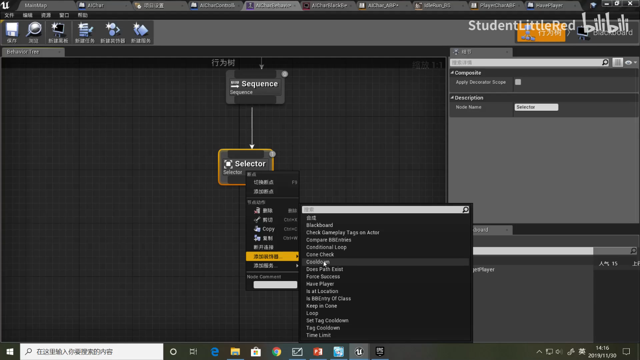Click search icon in decorator list
Screen dimensions: 640x360
(465, 210)
